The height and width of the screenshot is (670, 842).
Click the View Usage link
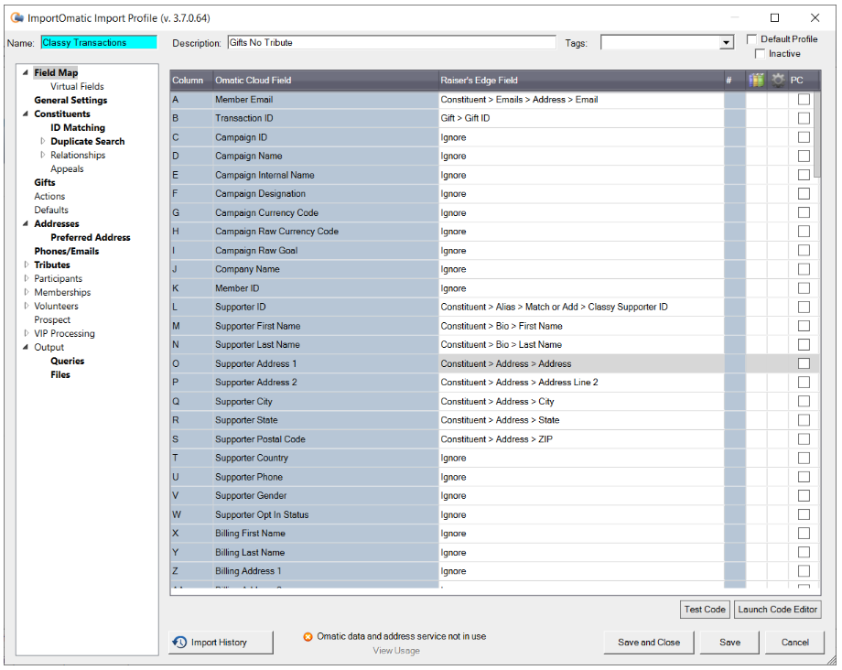coord(396,651)
